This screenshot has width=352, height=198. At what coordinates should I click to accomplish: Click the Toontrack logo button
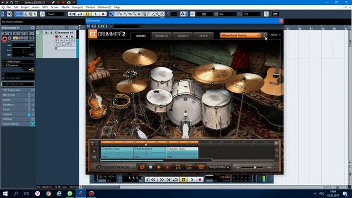pos(113,167)
